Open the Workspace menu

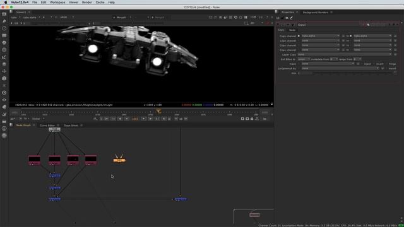57,3
